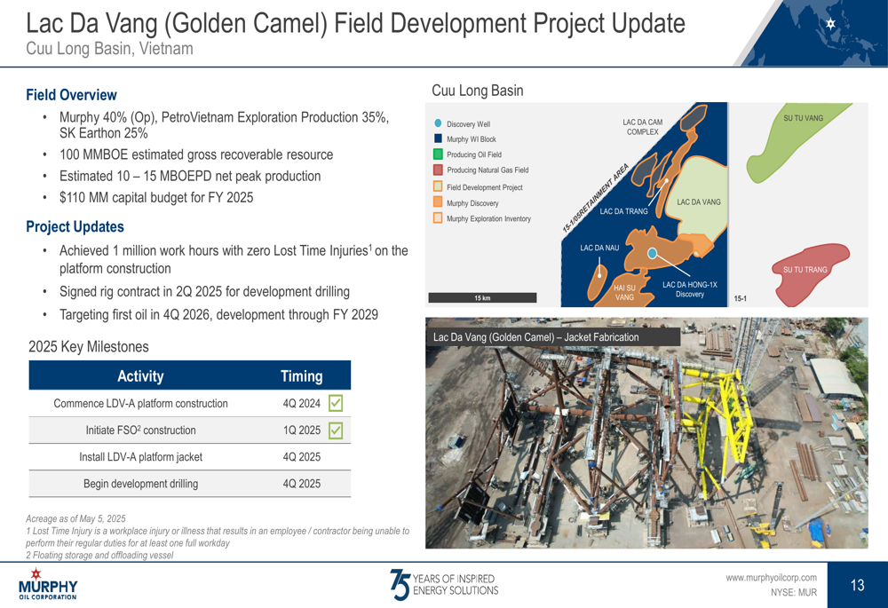The height and width of the screenshot is (608, 888).
Task: Click the Acreage as of May 5, 2025 note
Action: tap(75, 518)
